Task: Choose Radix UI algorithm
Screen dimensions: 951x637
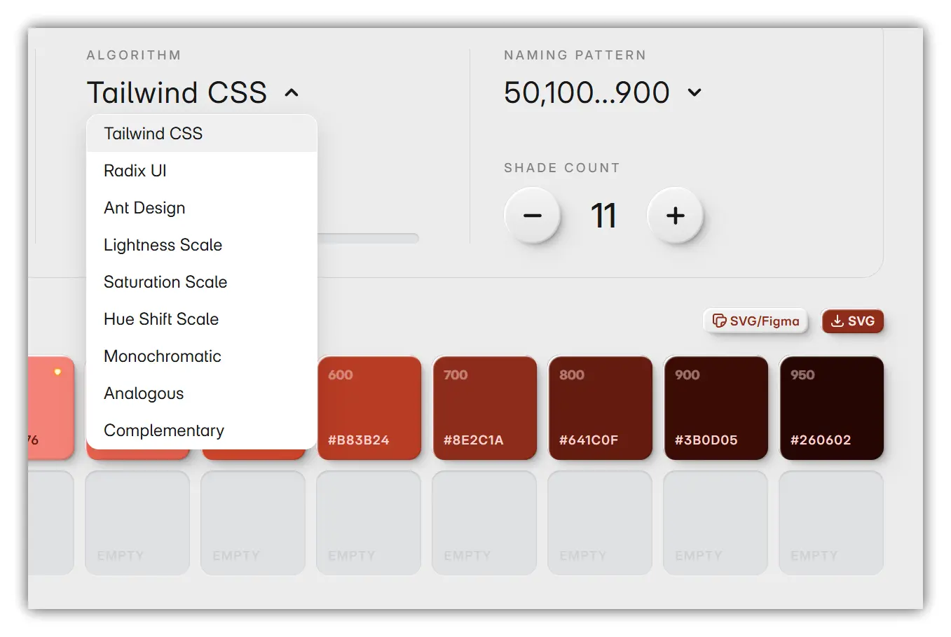Action: 202,171
